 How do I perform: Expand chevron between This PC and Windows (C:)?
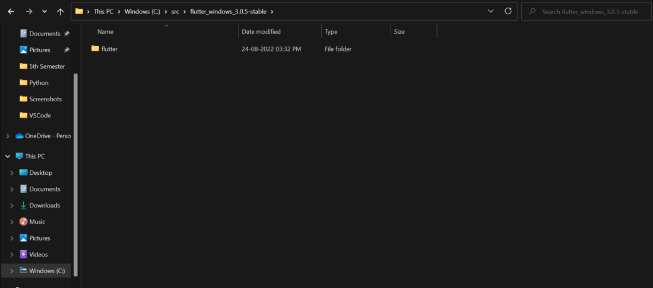pyautogui.click(x=119, y=12)
